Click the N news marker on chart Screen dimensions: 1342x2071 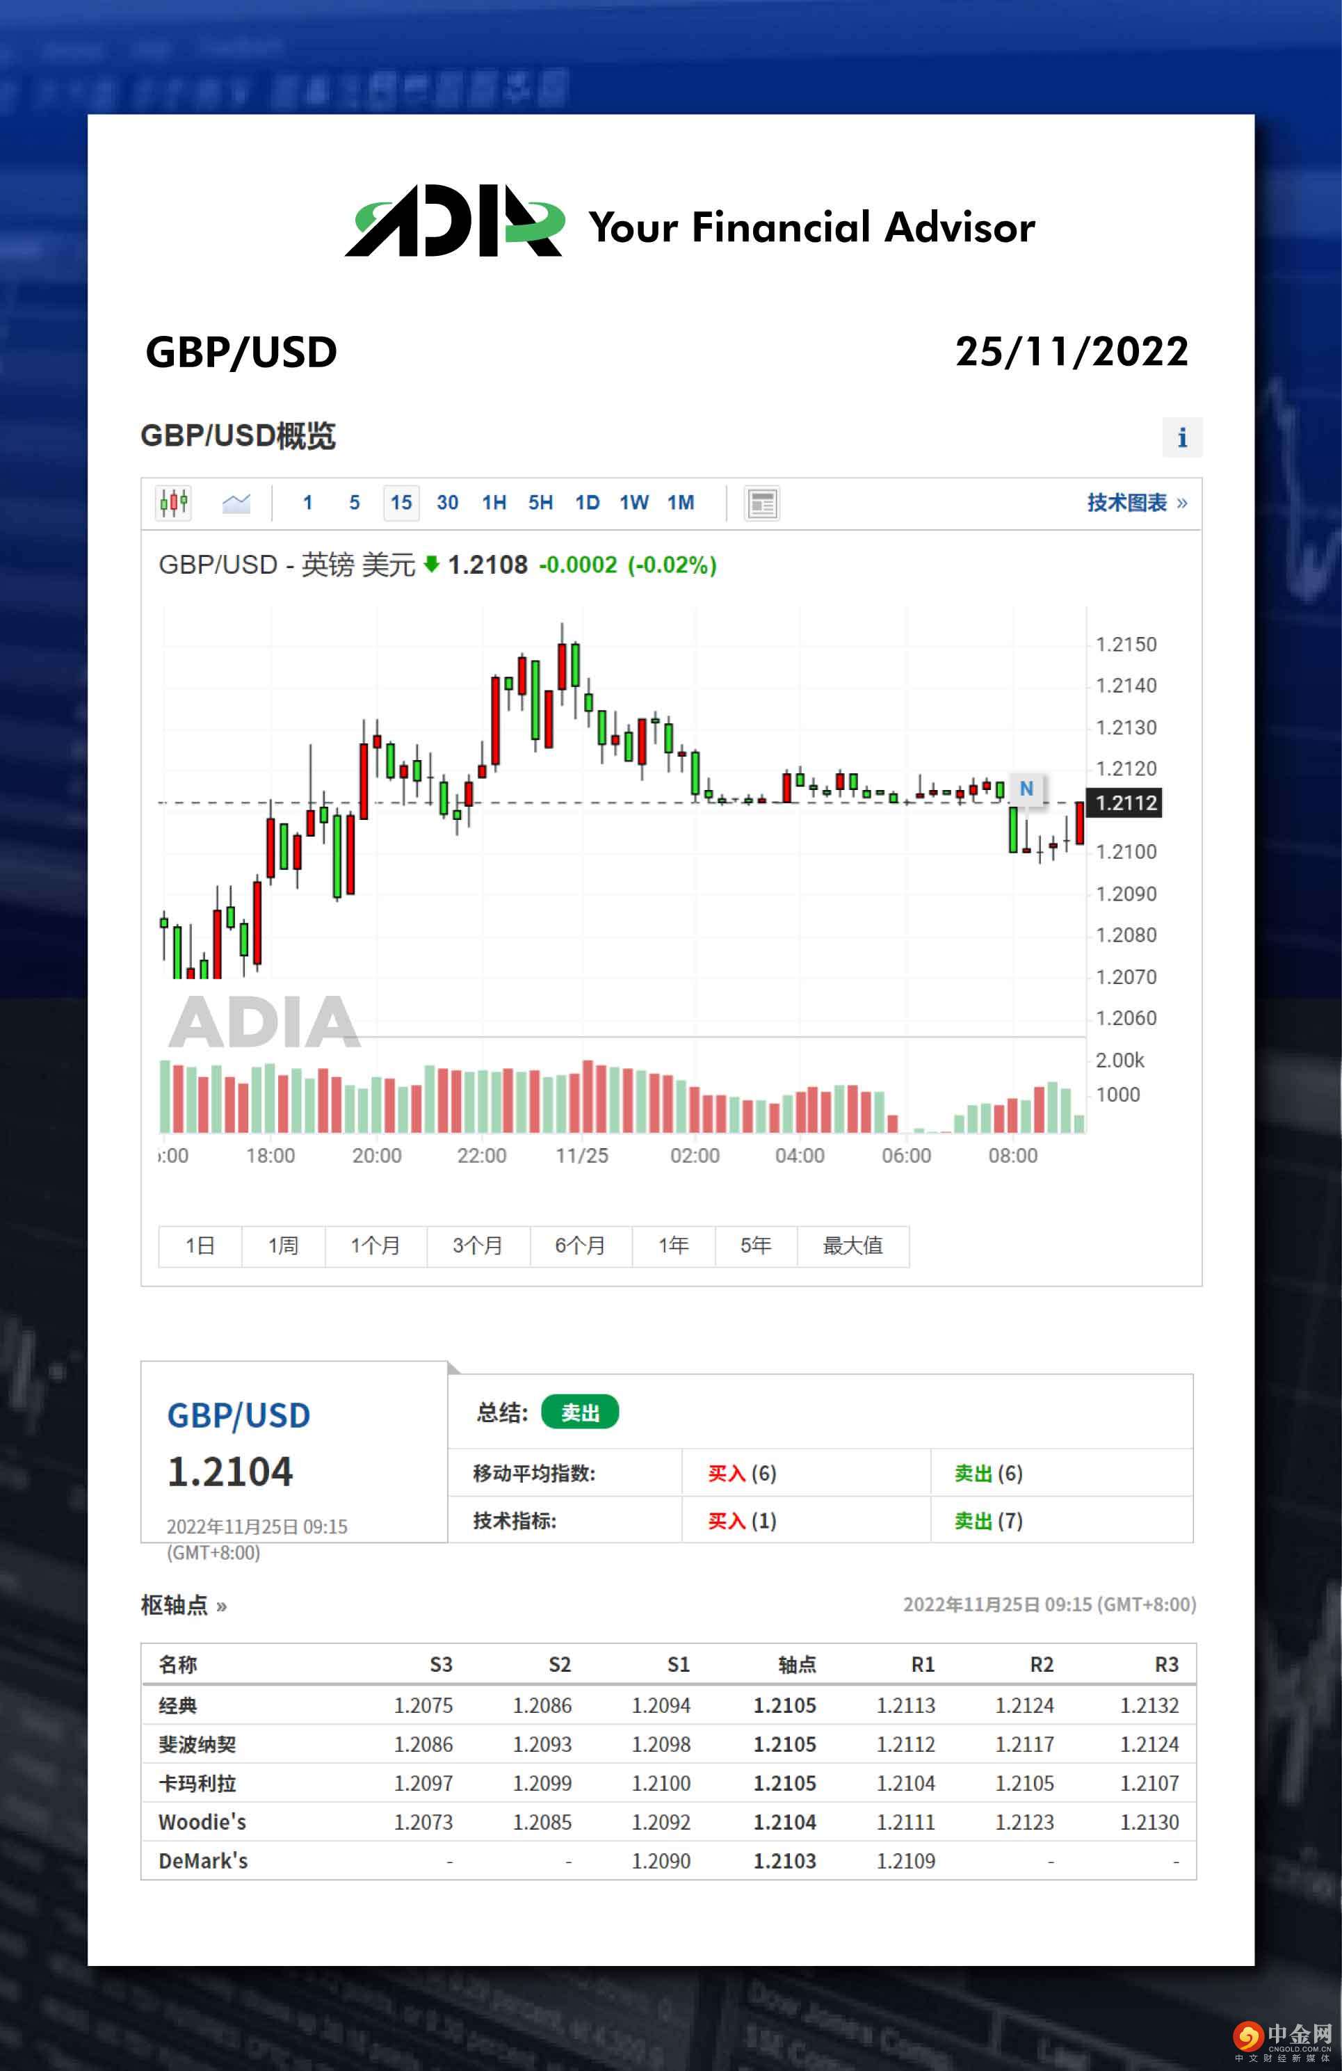click(x=1026, y=789)
